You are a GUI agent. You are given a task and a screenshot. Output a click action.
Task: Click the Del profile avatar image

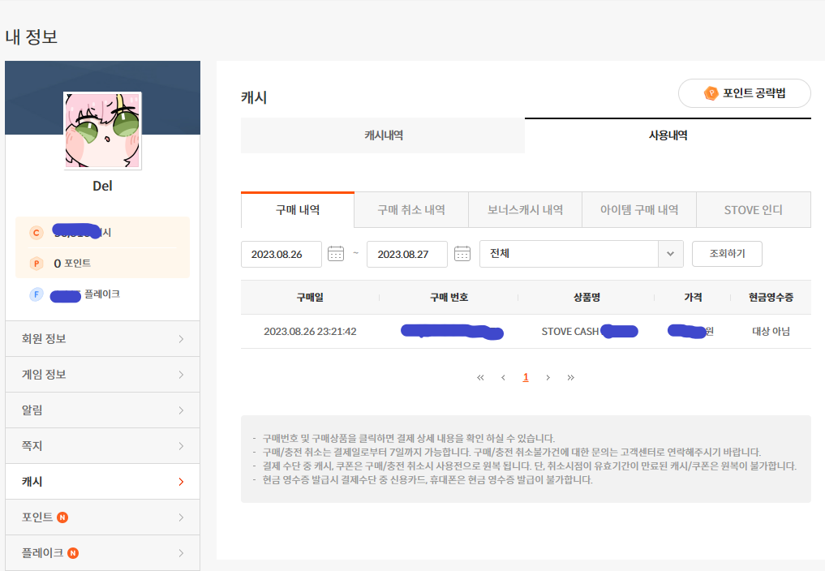coord(103,131)
